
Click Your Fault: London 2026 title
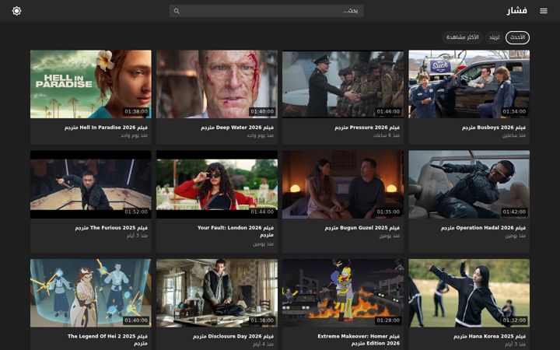pyautogui.click(x=236, y=231)
